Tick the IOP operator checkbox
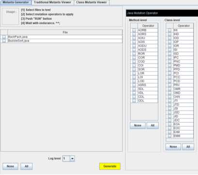Screen dimensions: 198x175 click(x=169, y=42)
